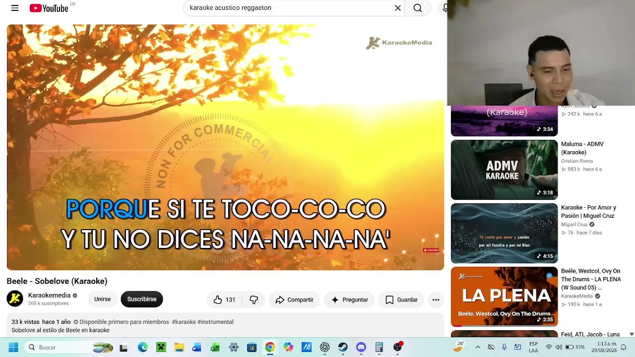Open the microphone tray icon
635x357 pixels.
tap(505, 347)
